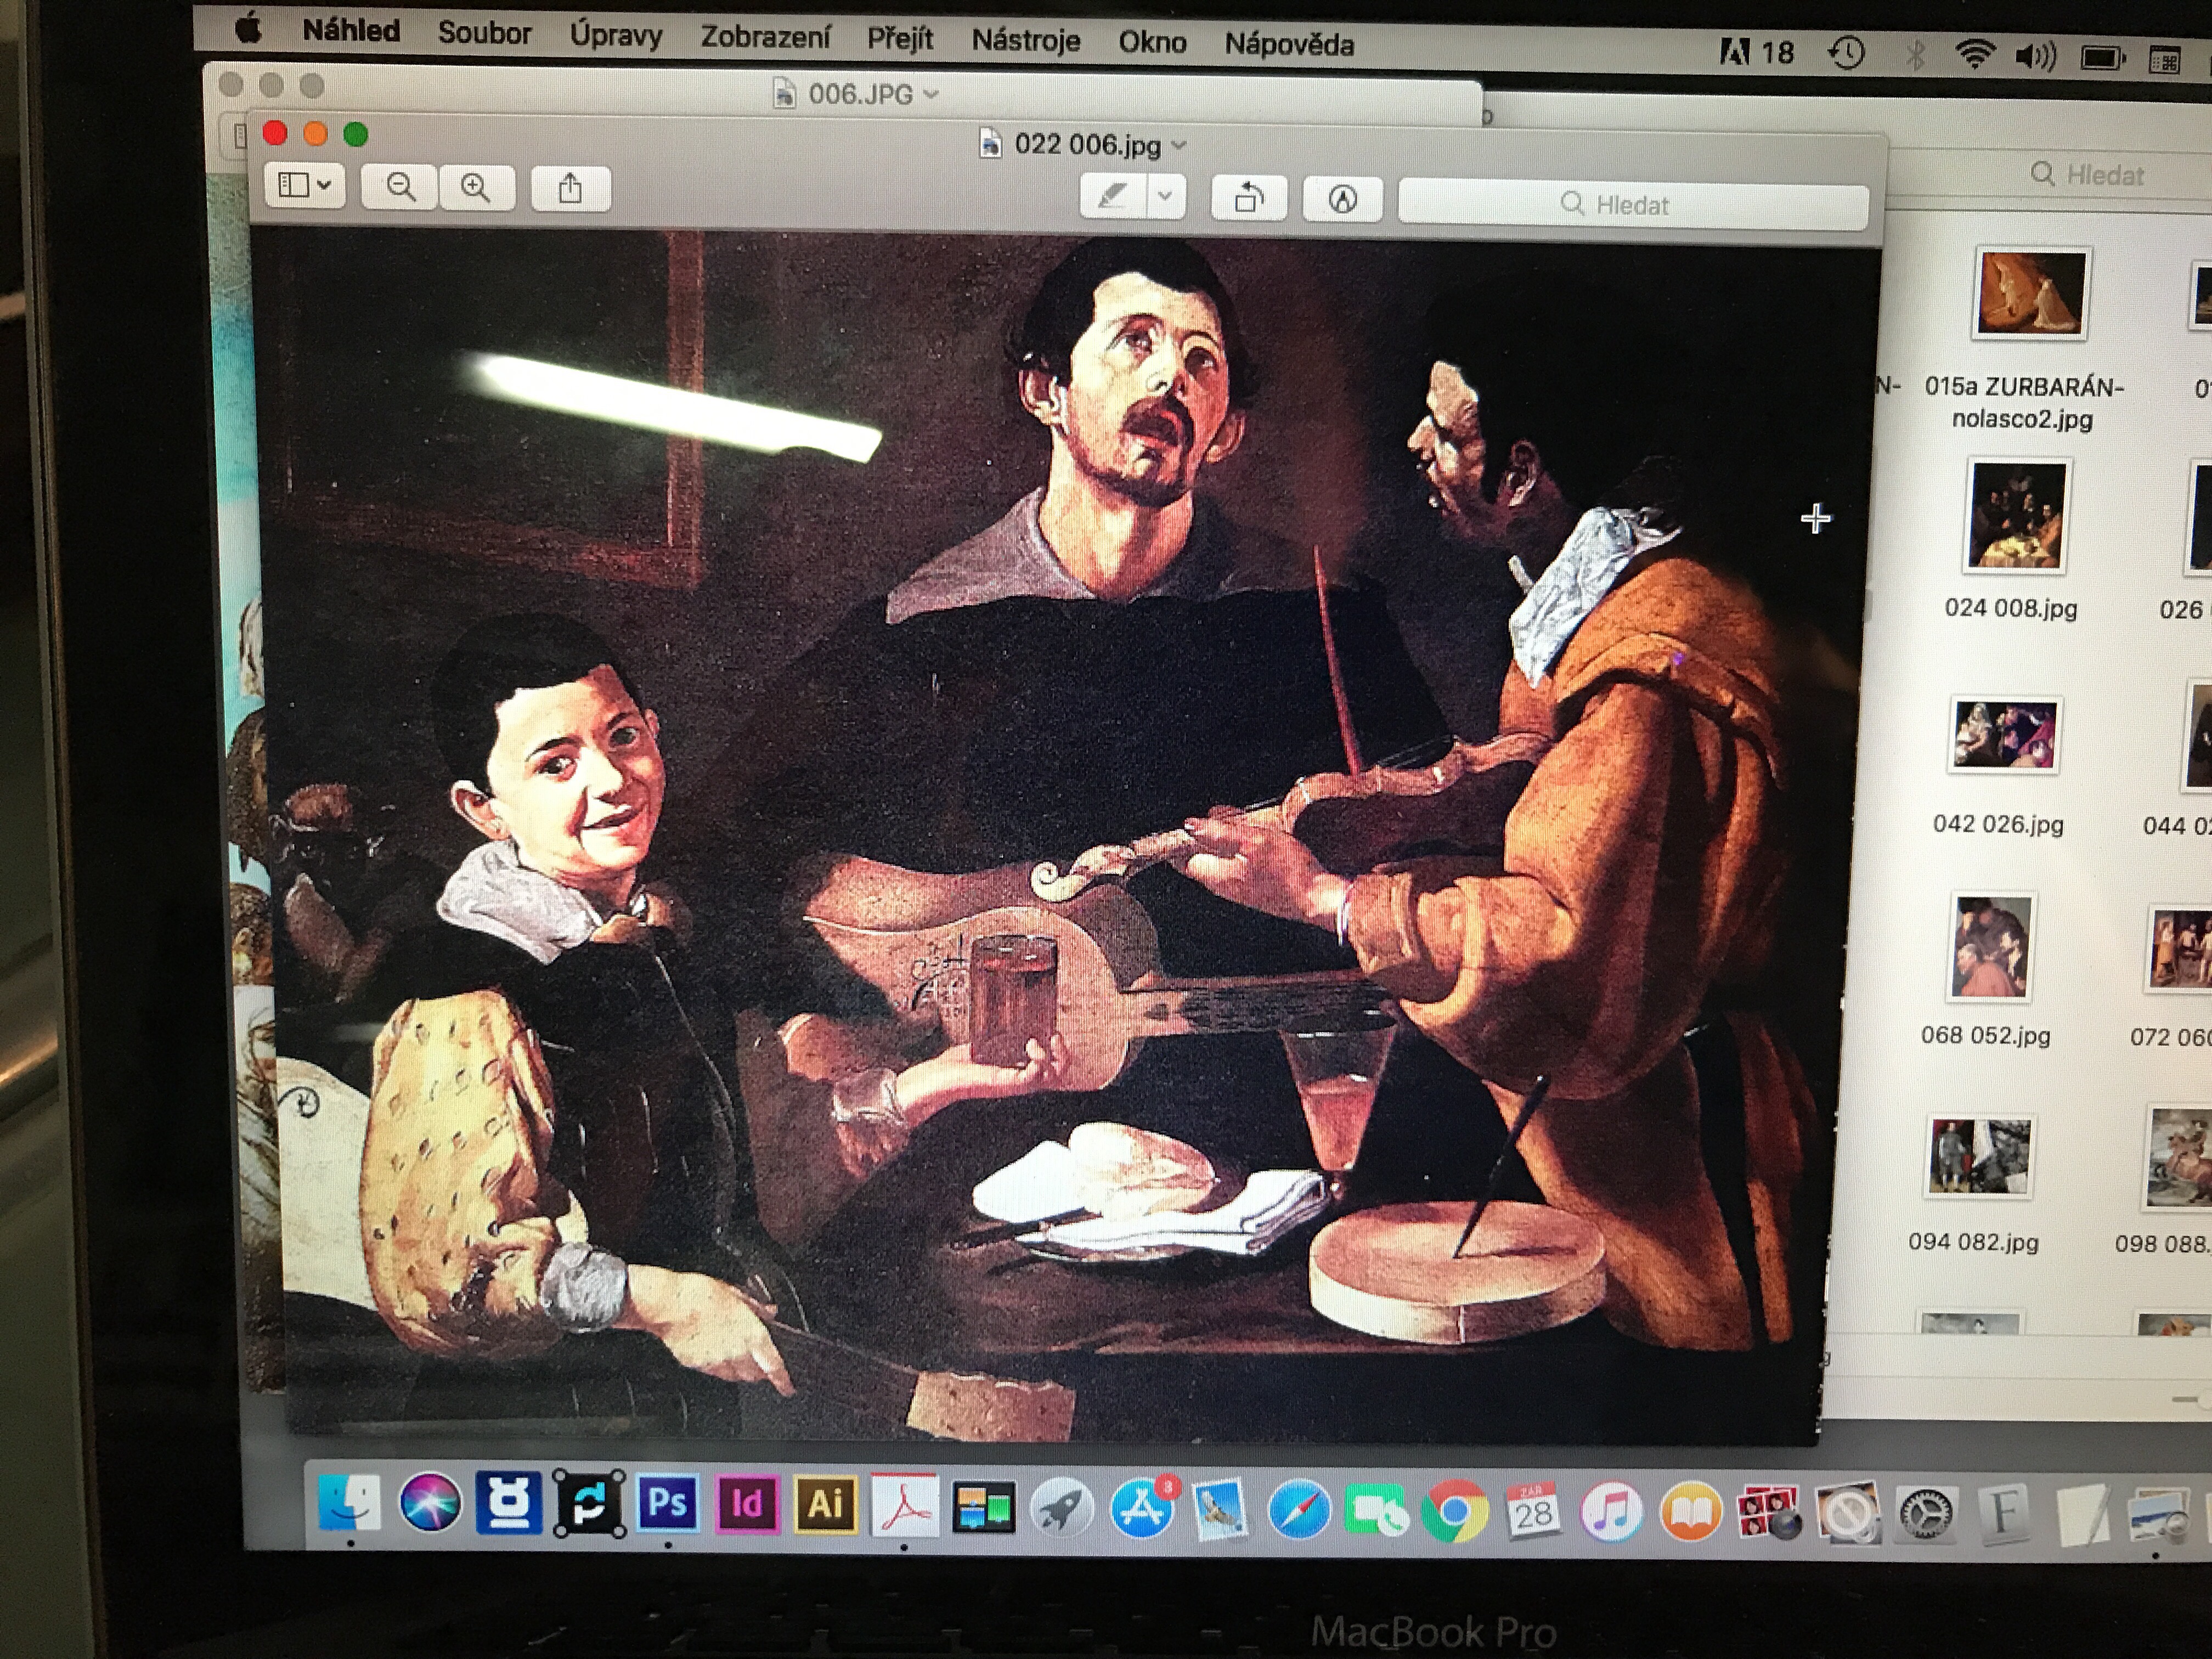Click the 024 008.jpg file name

click(x=2010, y=608)
